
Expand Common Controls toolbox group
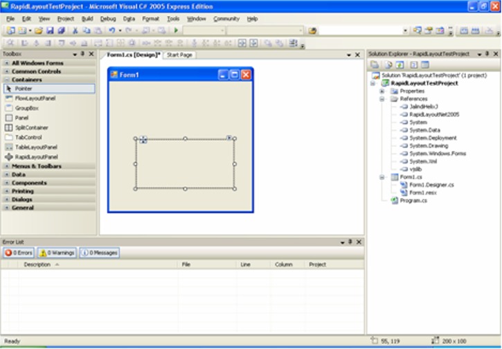[7, 71]
